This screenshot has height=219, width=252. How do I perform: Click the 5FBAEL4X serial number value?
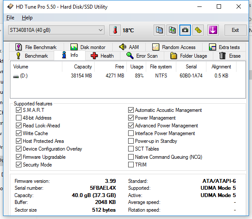pyautogui.click(x=103, y=188)
